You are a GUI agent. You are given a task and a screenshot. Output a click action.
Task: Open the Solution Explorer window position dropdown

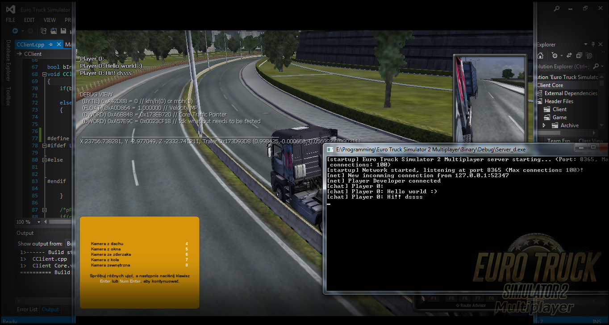pos(586,44)
